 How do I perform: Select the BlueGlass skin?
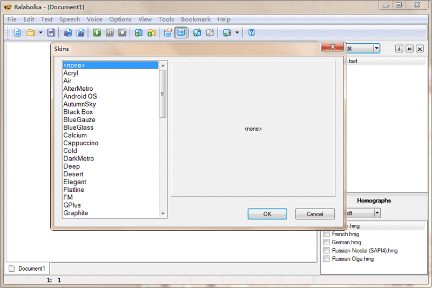click(x=111, y=128)
